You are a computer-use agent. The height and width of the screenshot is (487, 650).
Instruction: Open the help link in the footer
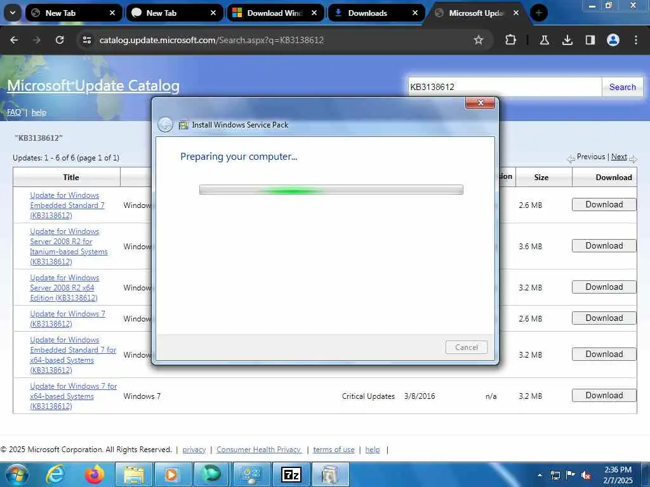coord(372,450)
